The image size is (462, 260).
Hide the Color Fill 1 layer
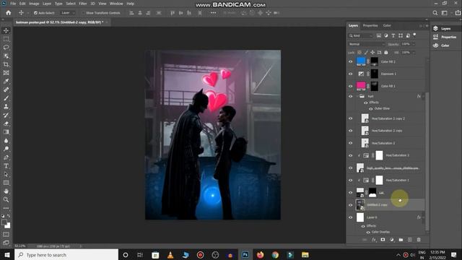tap(350, 86)
